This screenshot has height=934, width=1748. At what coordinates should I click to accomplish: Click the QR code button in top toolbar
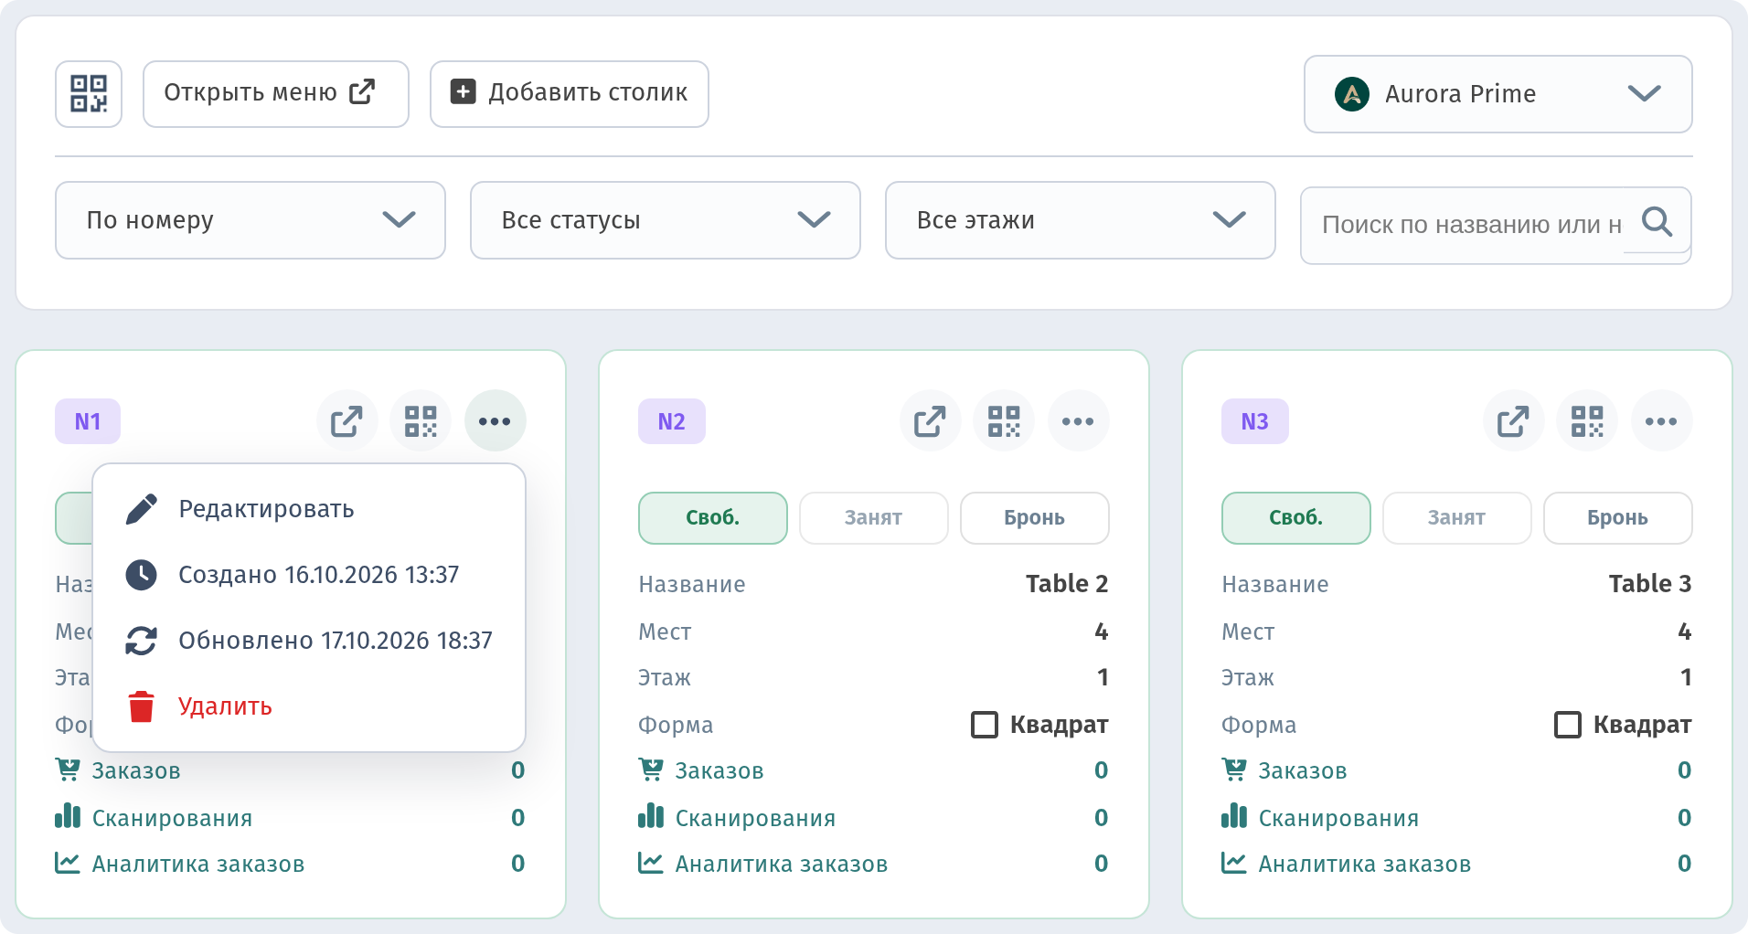tap(89, 94)
